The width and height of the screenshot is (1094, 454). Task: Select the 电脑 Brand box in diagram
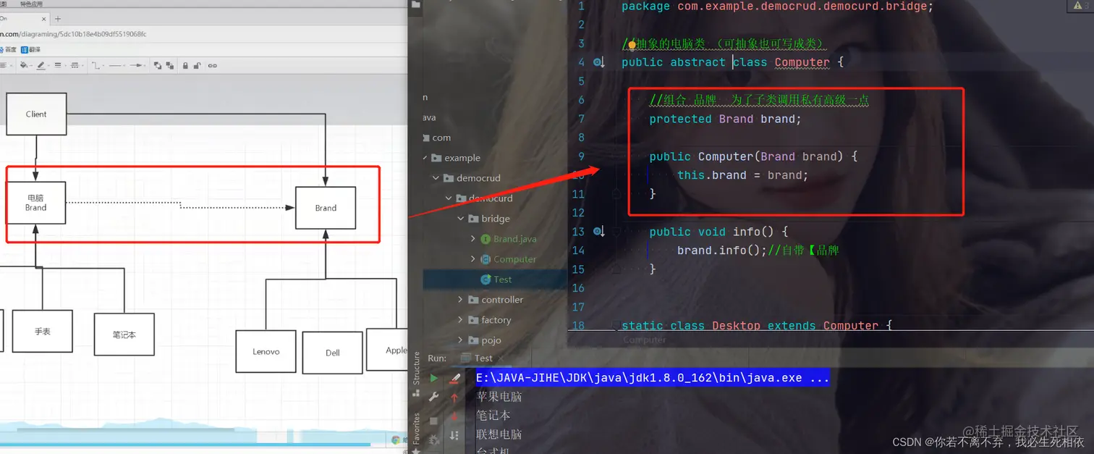35,203
